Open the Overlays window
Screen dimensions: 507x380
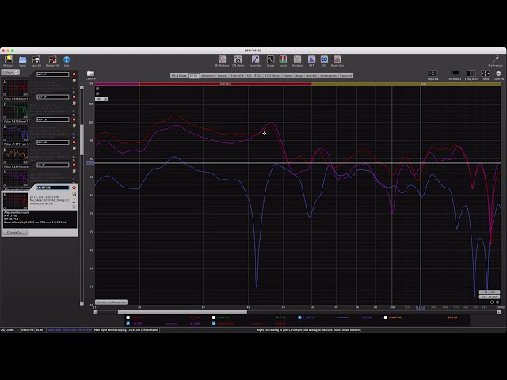(297, 59)
